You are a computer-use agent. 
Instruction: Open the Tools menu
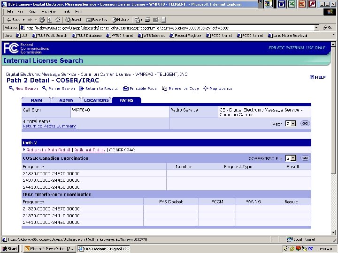click(67, 12)
